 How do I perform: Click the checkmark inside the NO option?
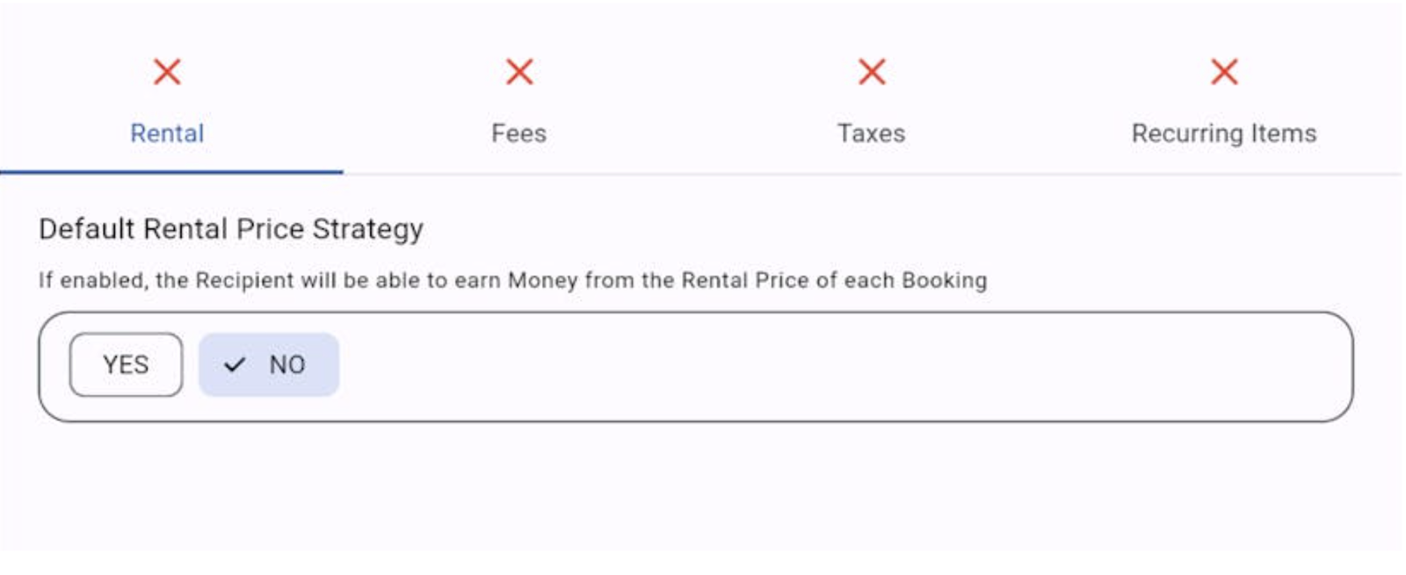click(236, 364)
